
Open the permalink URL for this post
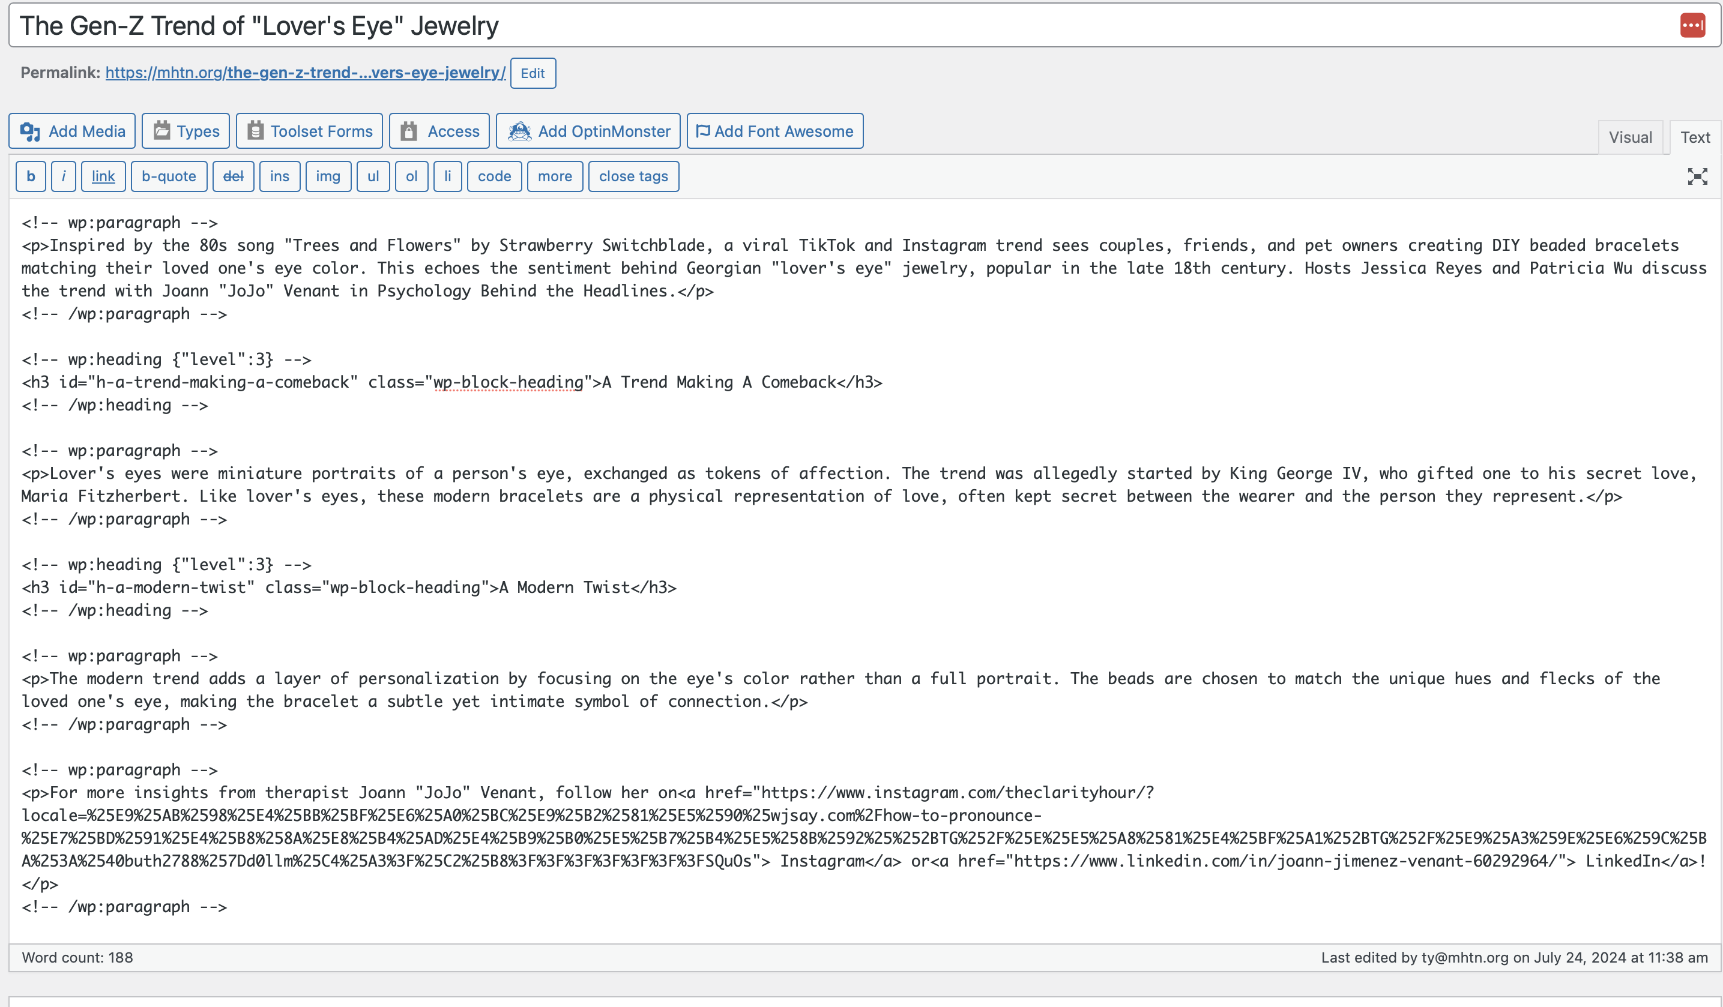tap(306, 73)
